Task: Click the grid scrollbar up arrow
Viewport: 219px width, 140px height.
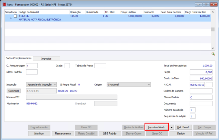Action: coord(213,12)
